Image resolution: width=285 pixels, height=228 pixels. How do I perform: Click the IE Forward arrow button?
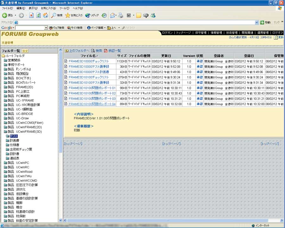(21, 16)
